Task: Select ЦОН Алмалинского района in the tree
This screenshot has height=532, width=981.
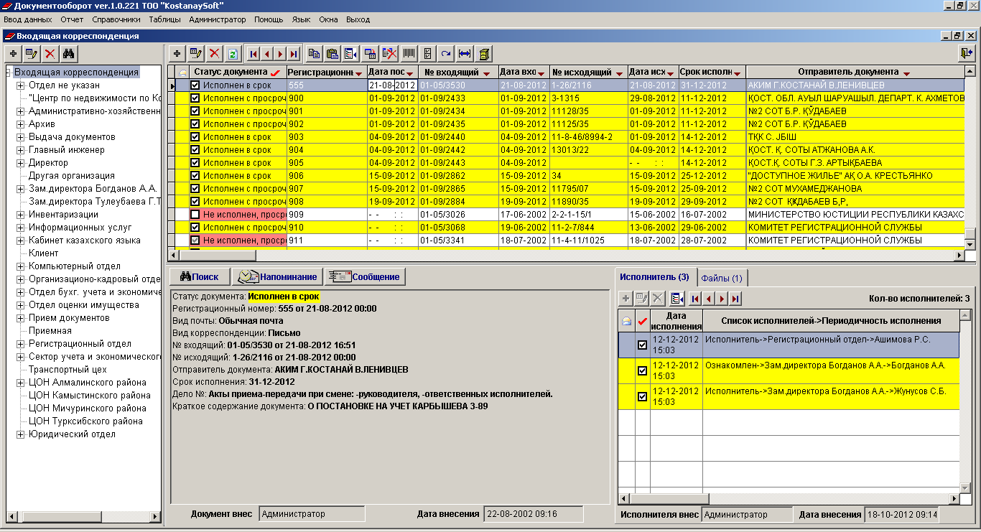Action: [x=87, y=383]
